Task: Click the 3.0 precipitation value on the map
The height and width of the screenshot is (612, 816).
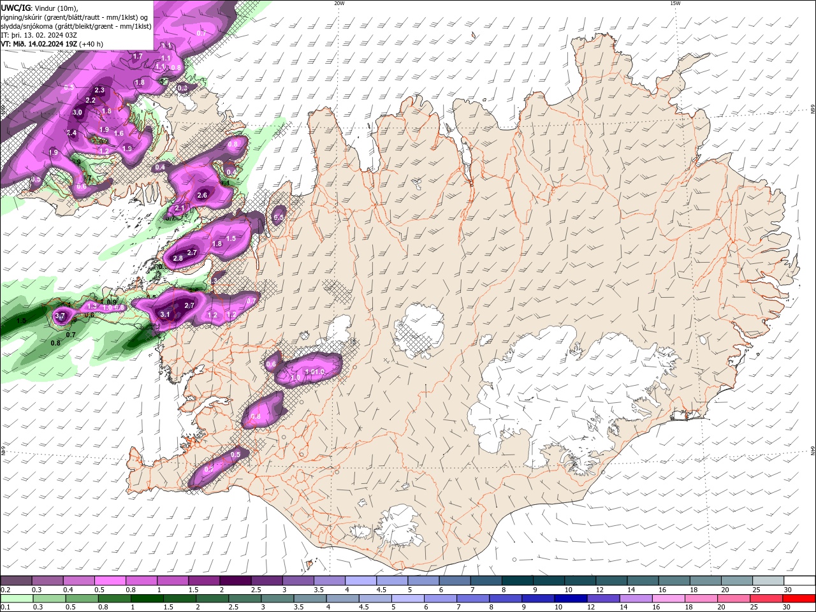Action: click(78, 112)
